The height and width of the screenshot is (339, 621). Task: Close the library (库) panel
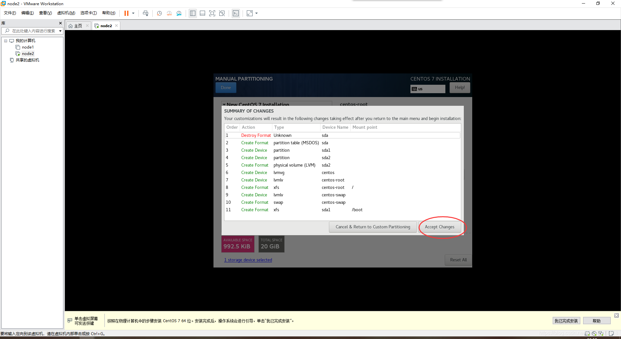click(x=60, y=23)
